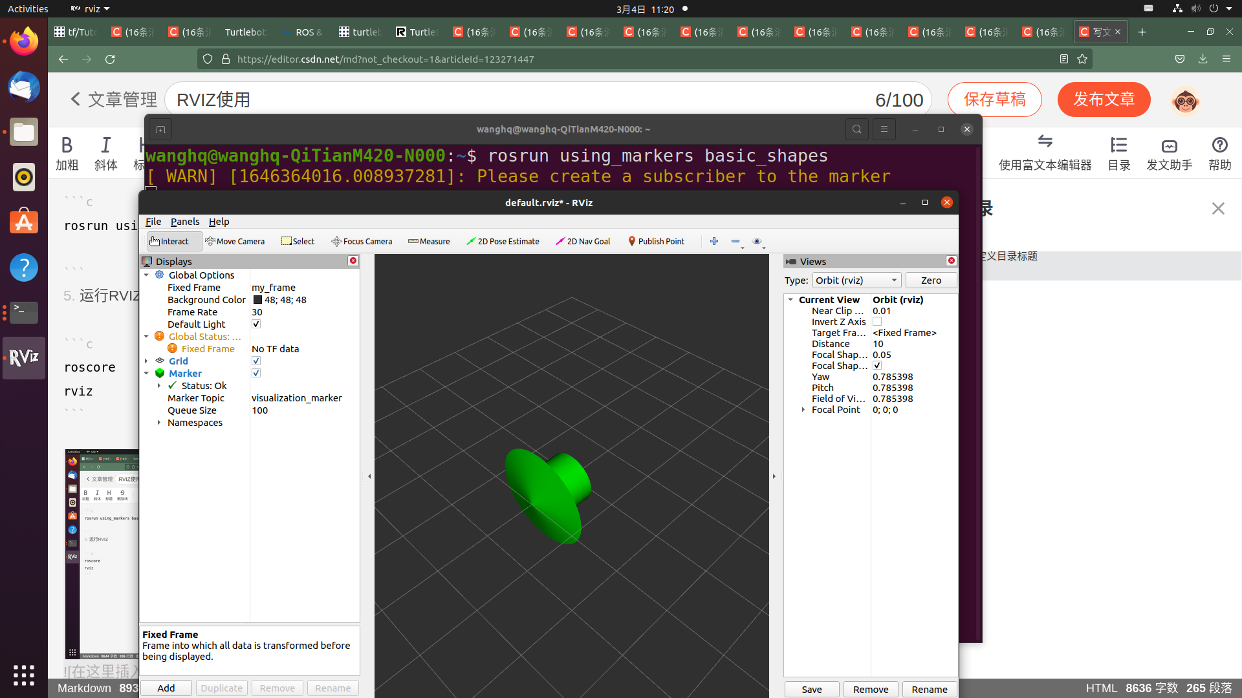The height and width of the screenshot is (698, 1242).
Task: Select the Publish Point tool
Action: pyautogui.click(x=656, y=241)
